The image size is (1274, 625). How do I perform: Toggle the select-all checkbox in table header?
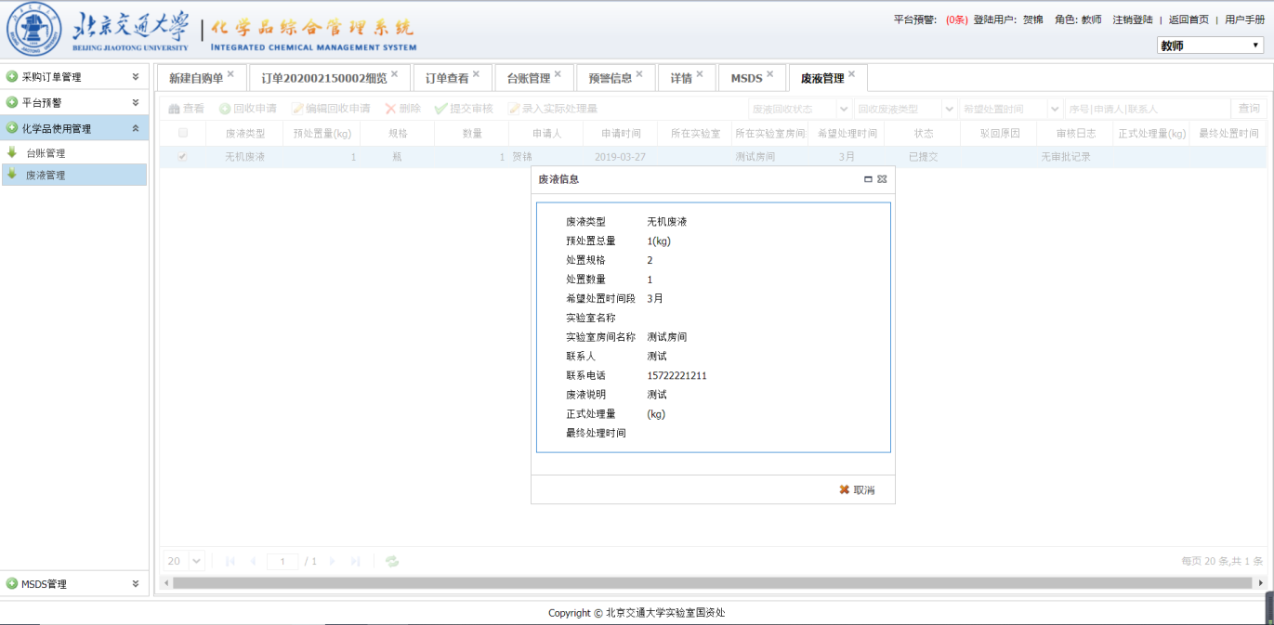point(182,133)
